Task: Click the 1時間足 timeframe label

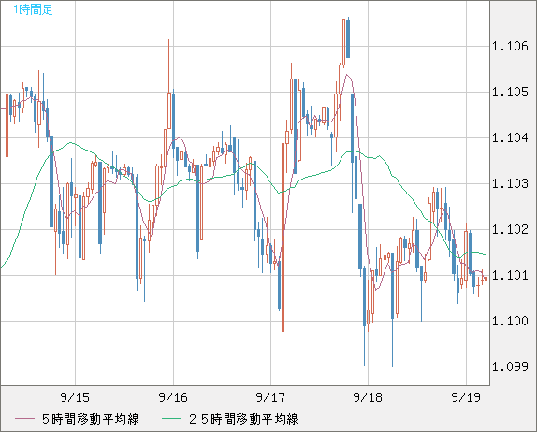Action: pos(33,9)
